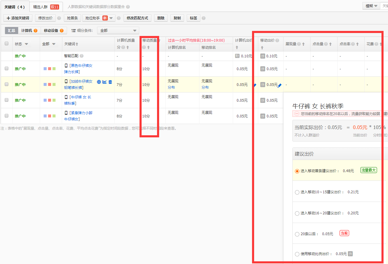Click the question mark icon after 修改出价
Viewport: 388px width, 264px height.
[x=59, y=18]
